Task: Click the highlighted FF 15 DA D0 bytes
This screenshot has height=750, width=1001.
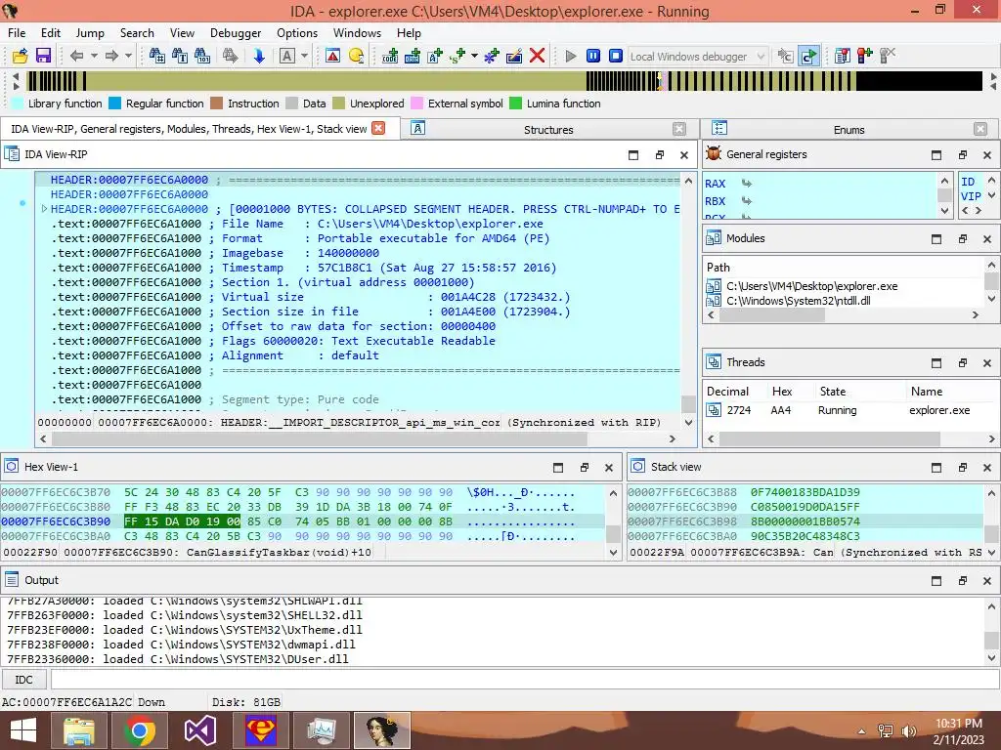Action: coord(182,521)
